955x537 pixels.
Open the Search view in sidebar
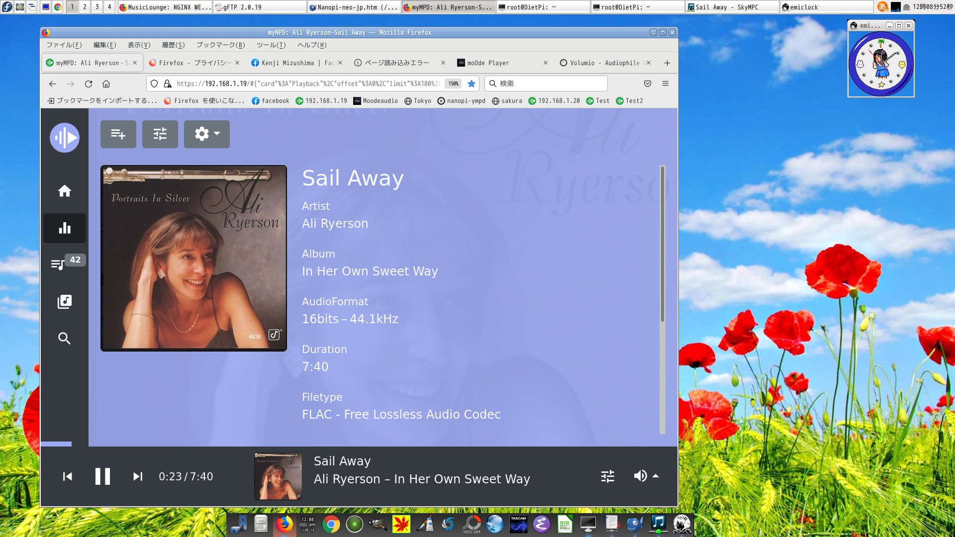tap(64, 339)
